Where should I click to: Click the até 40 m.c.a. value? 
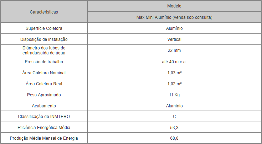point(174,62)
